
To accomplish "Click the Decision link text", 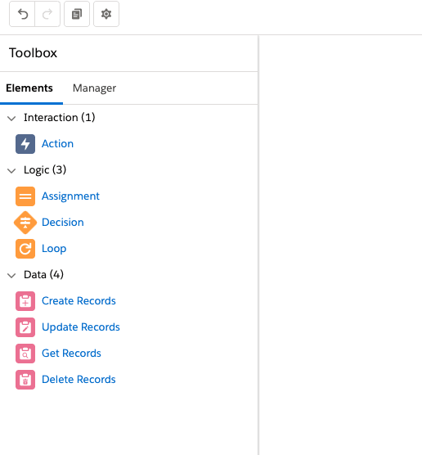I will 63,223.
